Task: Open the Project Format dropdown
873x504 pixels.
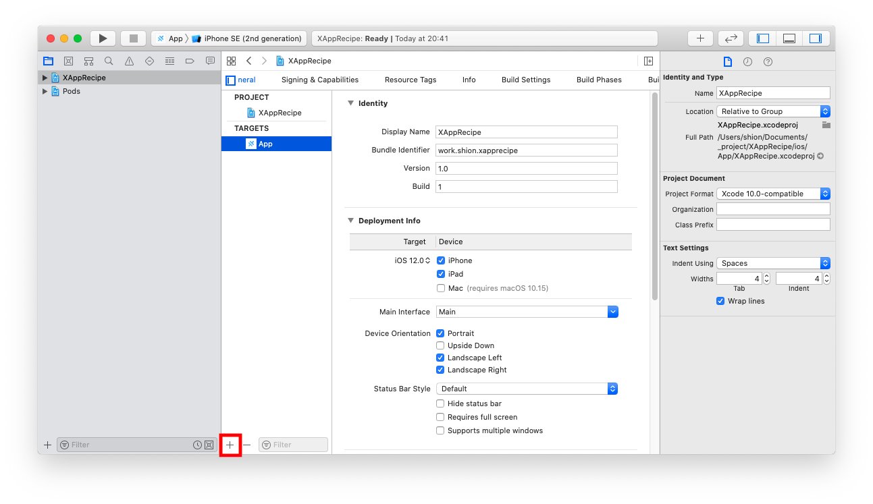Action: click(x=773, y=194)
